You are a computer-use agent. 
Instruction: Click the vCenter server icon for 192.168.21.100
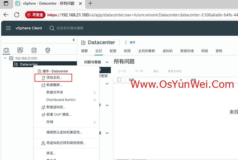(x=11, y=58)
